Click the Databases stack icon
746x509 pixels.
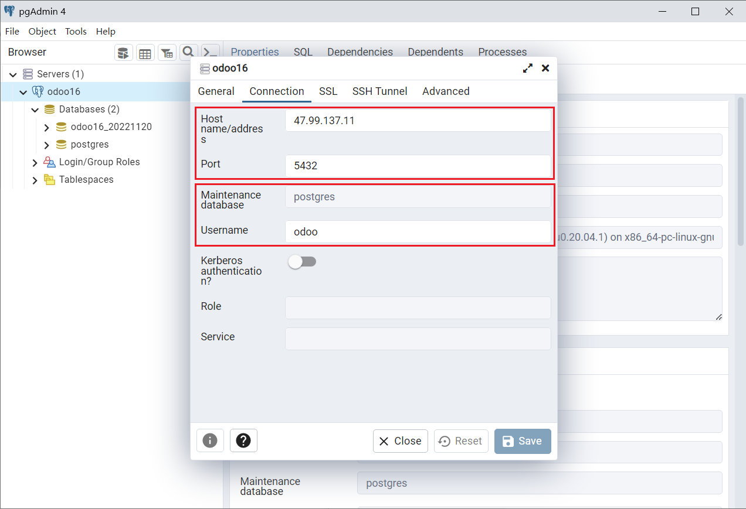click(x=49, y=110)
